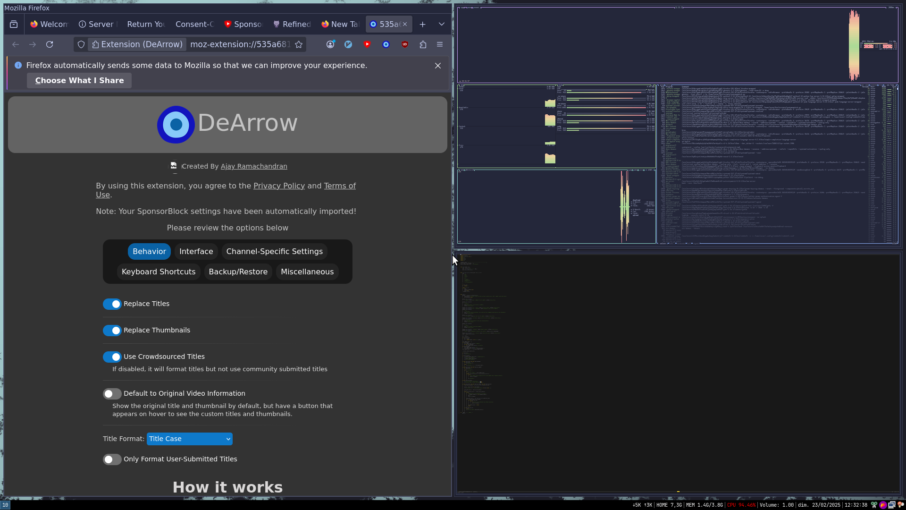Viewport: 906px width, 510px height.
Task: Click the CPU 94.46% status entry
Action: 741,505
